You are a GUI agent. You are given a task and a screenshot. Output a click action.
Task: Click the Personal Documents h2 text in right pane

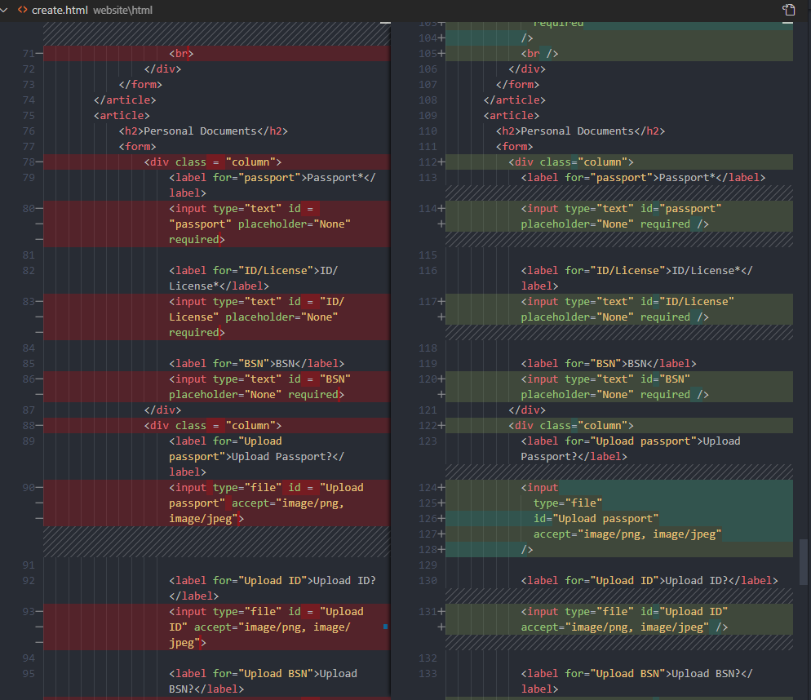[577, 131]
